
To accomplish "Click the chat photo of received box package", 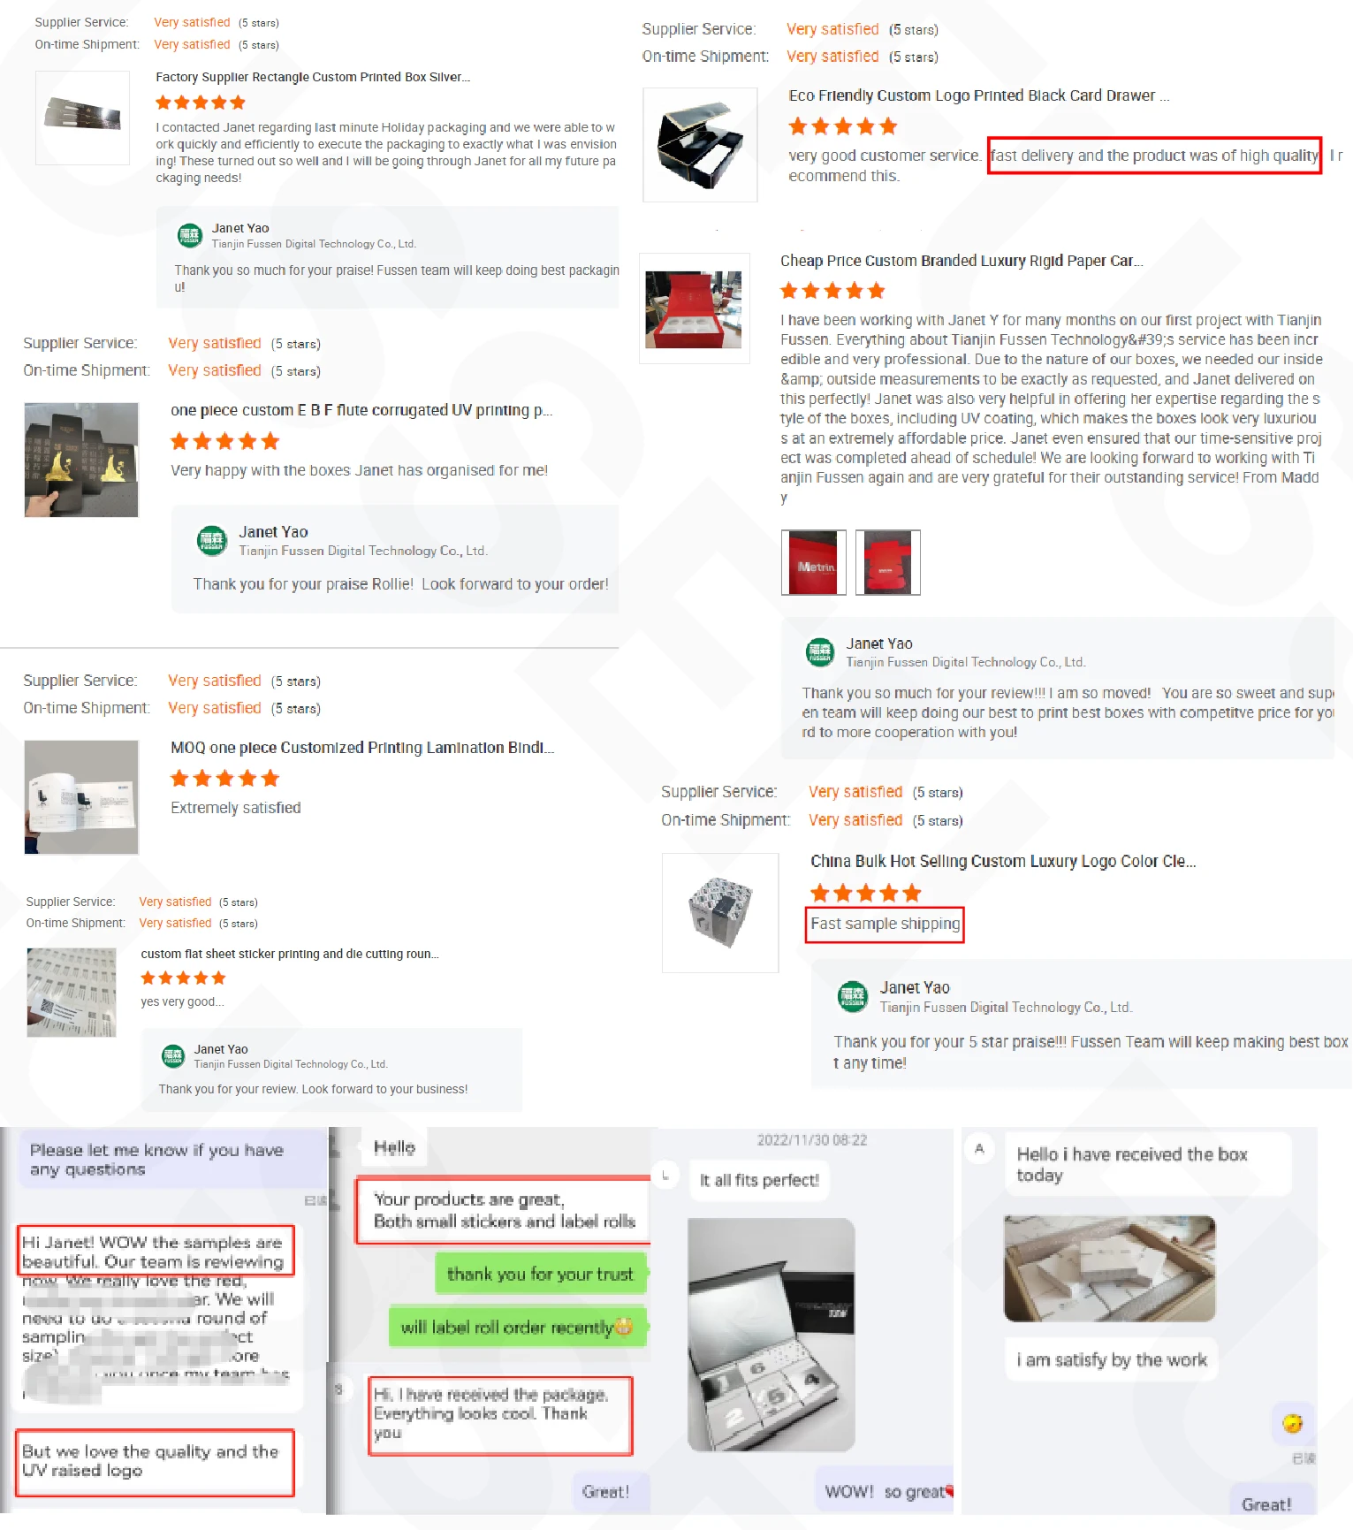I will click(1109, 1268).
